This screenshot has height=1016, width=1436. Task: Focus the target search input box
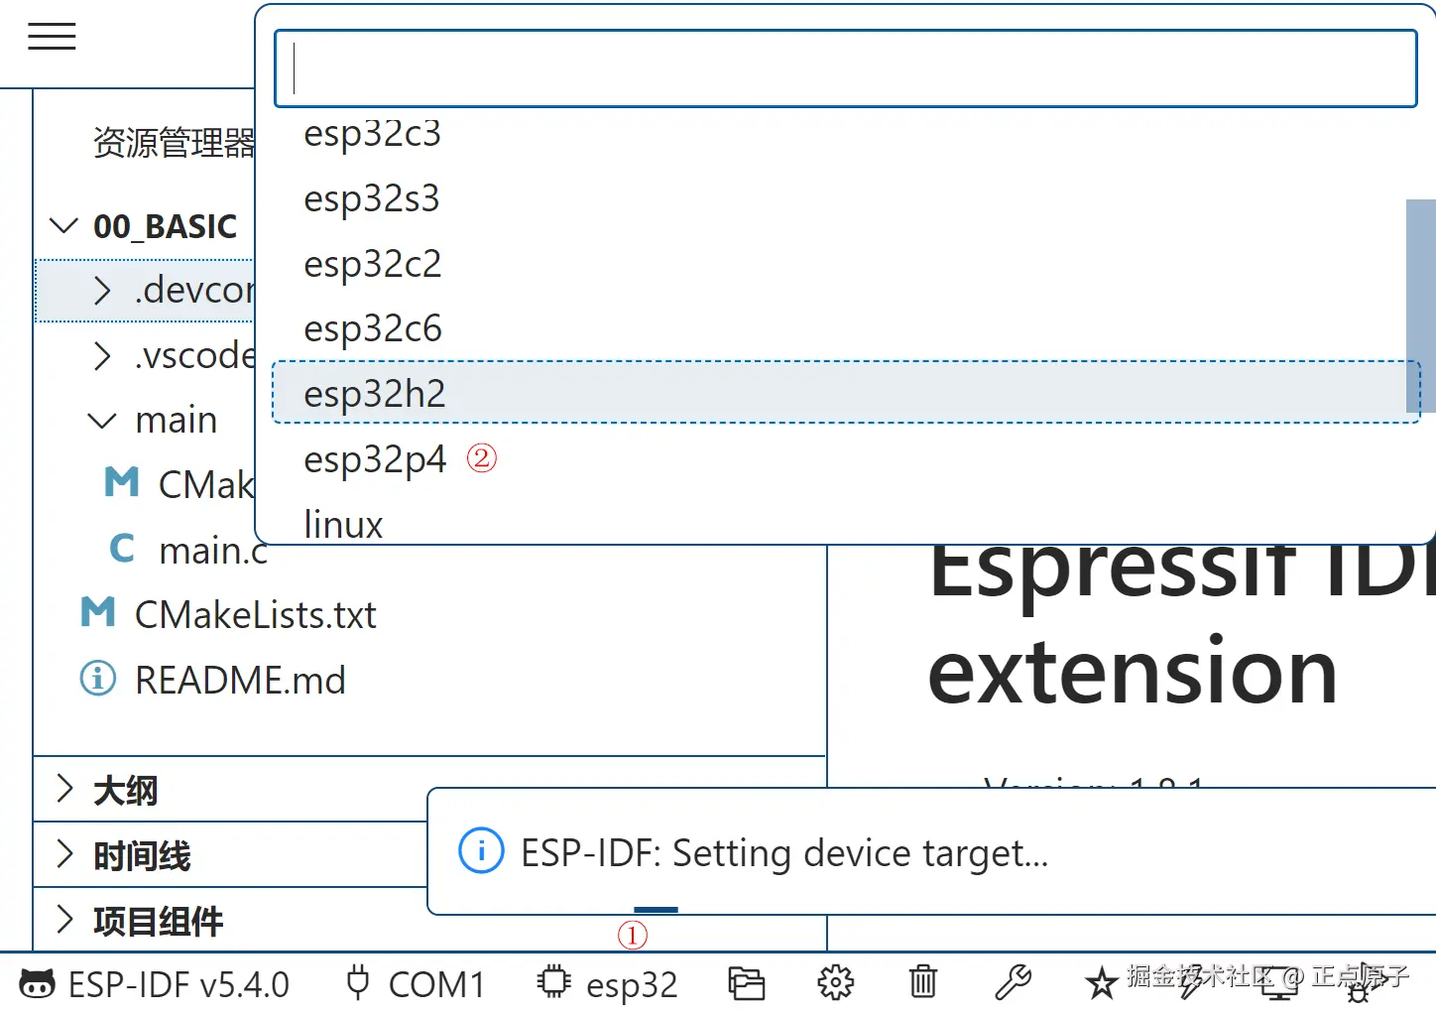[846, 68]
